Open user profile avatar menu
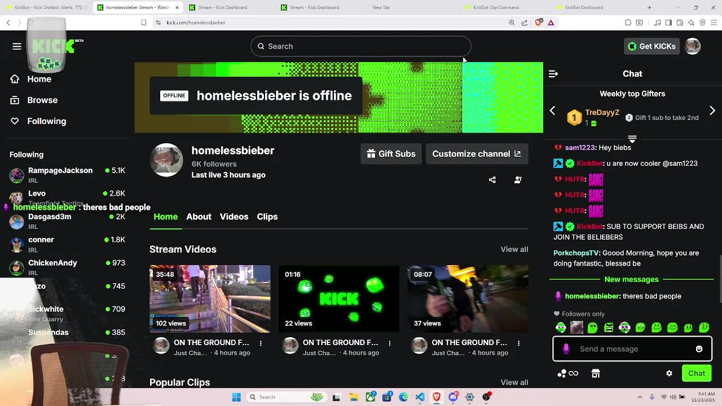Image resolution: width=722 pixels, height=406 pixels. pyautogui.click(x=693, y=46)
